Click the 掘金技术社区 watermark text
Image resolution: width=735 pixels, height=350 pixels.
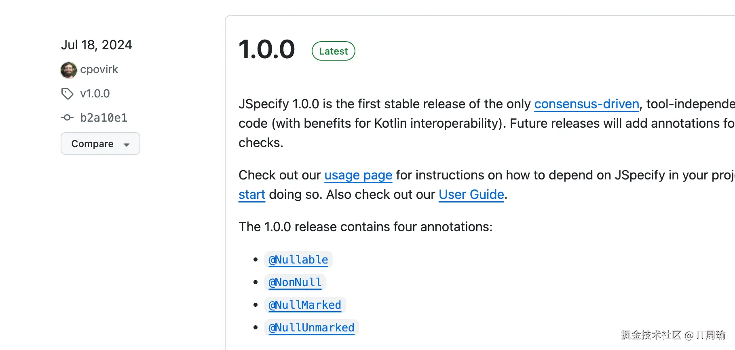click(651, 335)
